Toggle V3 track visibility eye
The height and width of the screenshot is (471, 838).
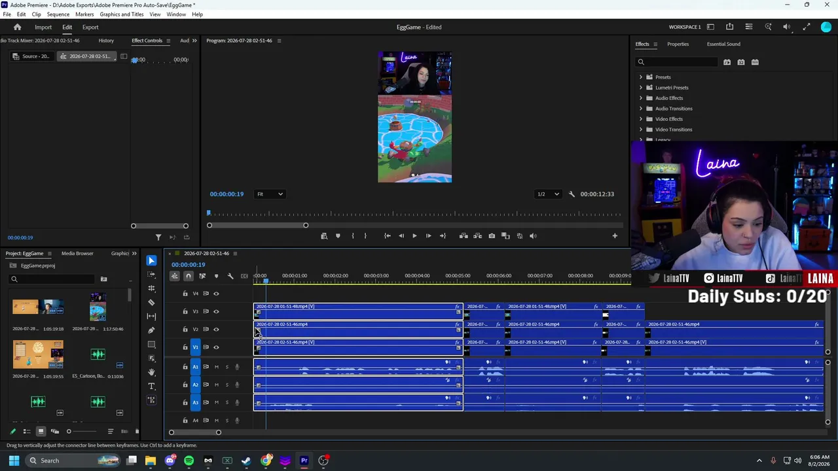216,311
